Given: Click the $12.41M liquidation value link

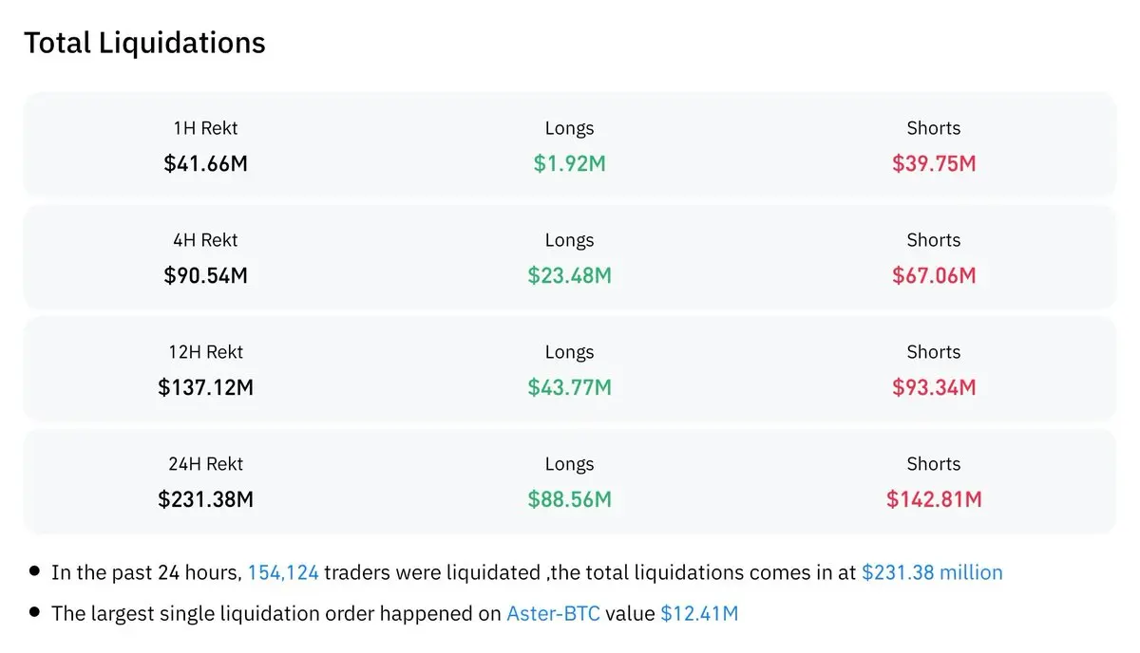Looking at the screenshot, I should [699, 613].
